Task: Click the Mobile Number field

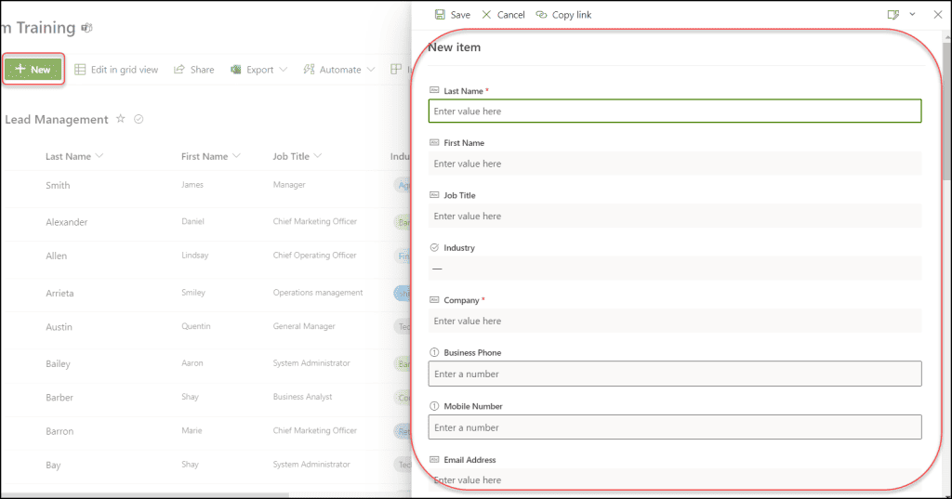Action: click(x=675, y=427)
